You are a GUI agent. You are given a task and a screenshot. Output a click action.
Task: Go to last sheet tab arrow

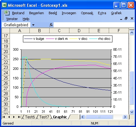pos(19,117)
